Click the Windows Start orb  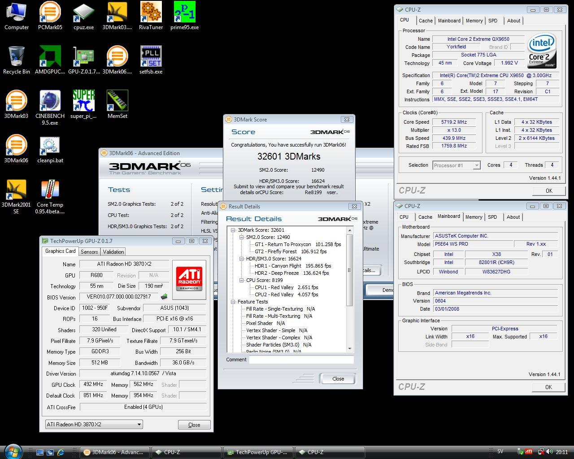12,451
